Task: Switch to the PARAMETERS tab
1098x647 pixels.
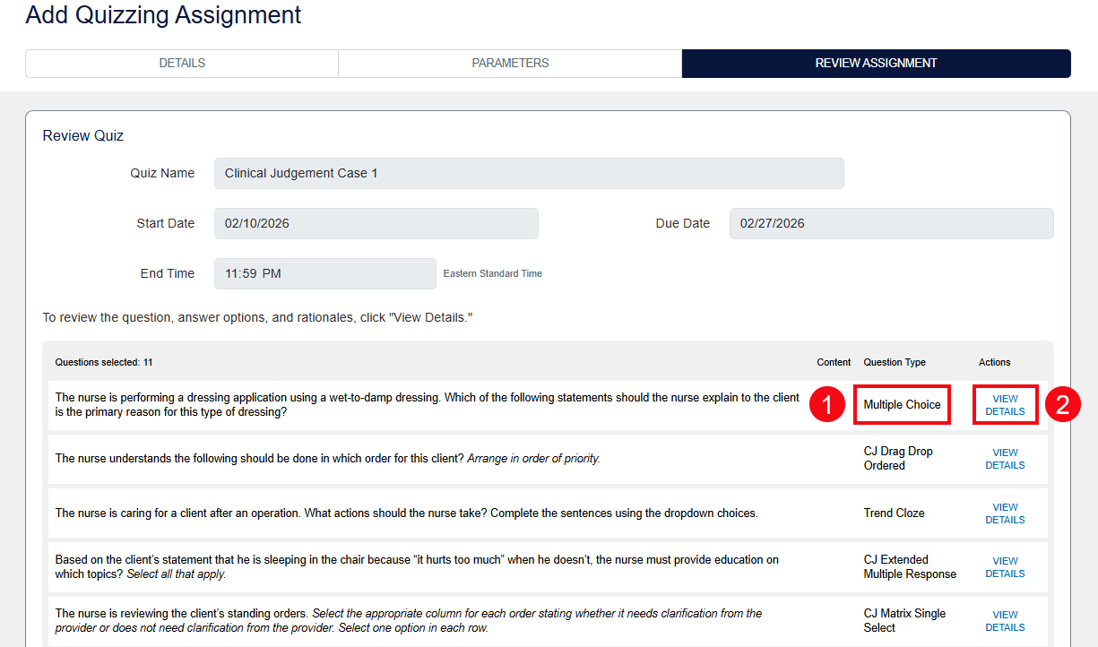Action: [510, 63]
